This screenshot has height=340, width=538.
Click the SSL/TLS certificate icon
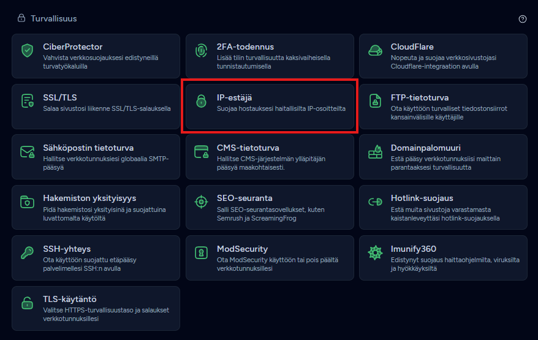tap(27, 101)
